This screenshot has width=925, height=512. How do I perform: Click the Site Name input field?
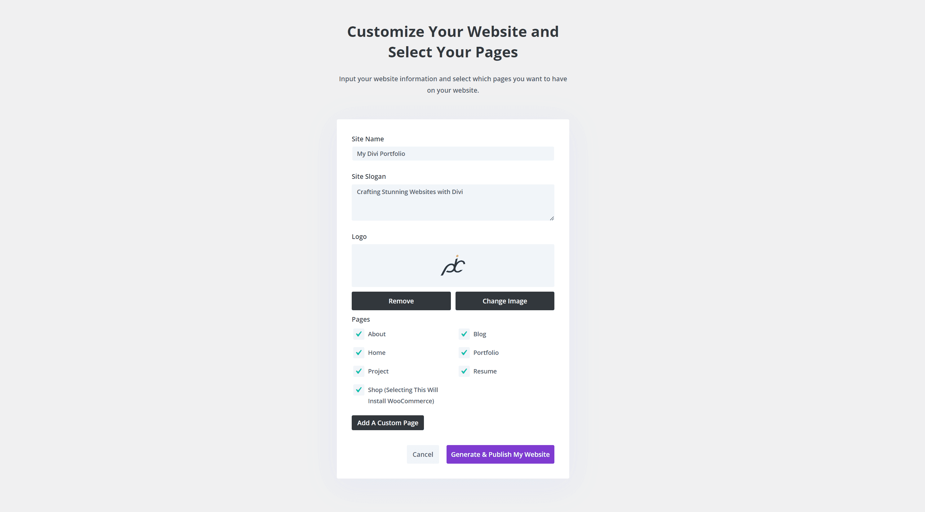click(452, 153)
